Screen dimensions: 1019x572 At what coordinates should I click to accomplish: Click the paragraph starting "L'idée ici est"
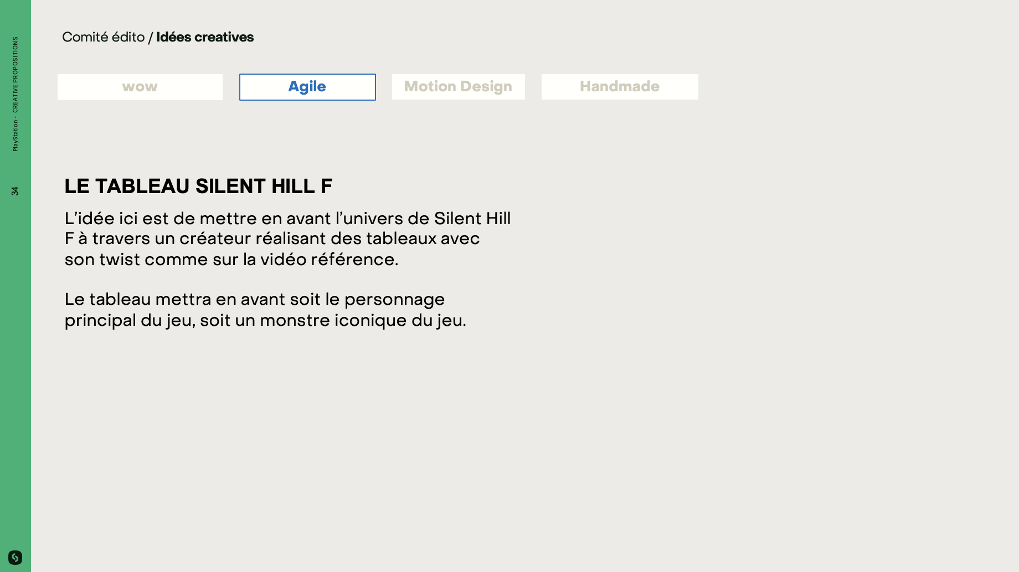288,238
